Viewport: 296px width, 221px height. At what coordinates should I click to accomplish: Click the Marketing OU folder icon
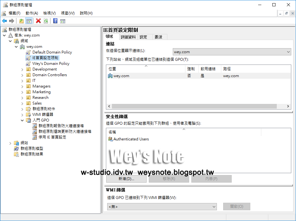(x=28, y=92)
